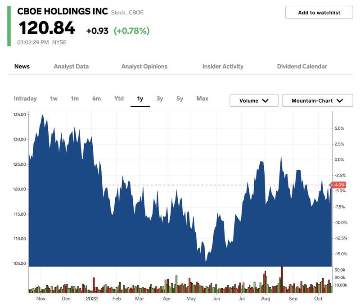Click the 0.0% percent axis label
Screen dimensions: 360x308
point(339,159)
